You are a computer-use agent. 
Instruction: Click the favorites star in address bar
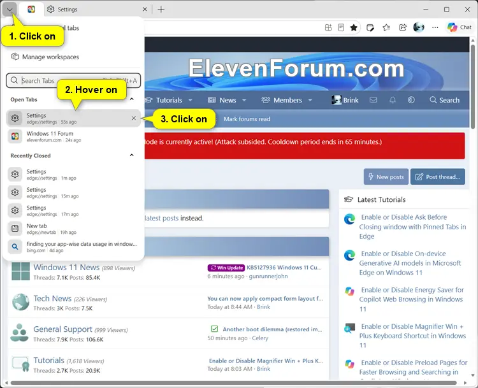pos(354,28)
